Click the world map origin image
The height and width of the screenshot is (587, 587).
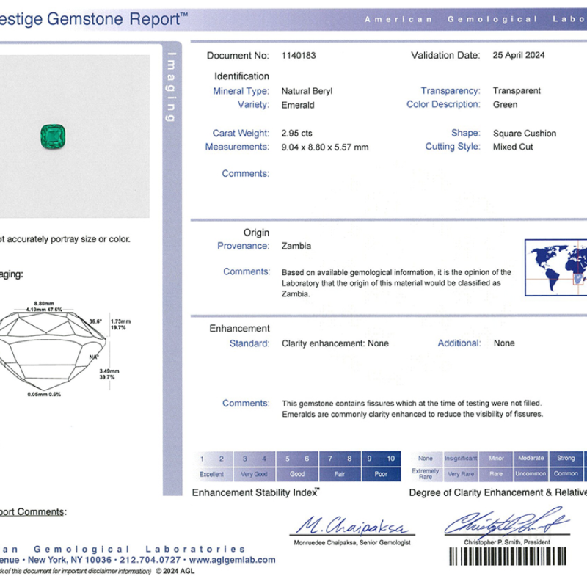coord(556,268)
